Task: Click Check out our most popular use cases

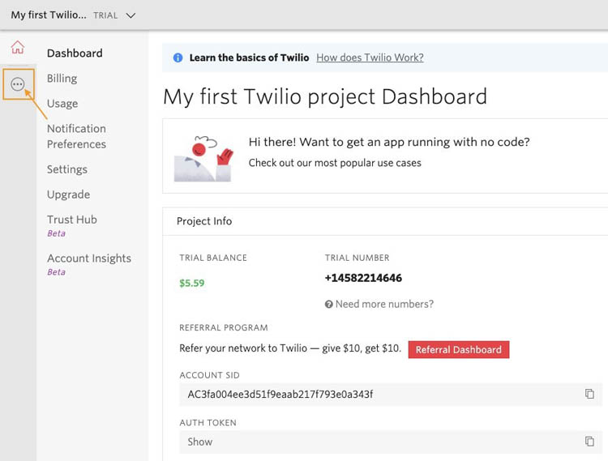Action: tap(335, 163)
